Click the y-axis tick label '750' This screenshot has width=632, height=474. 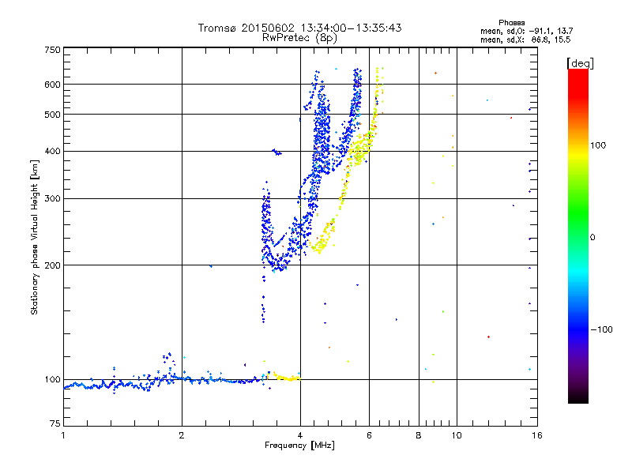[53, 50]
